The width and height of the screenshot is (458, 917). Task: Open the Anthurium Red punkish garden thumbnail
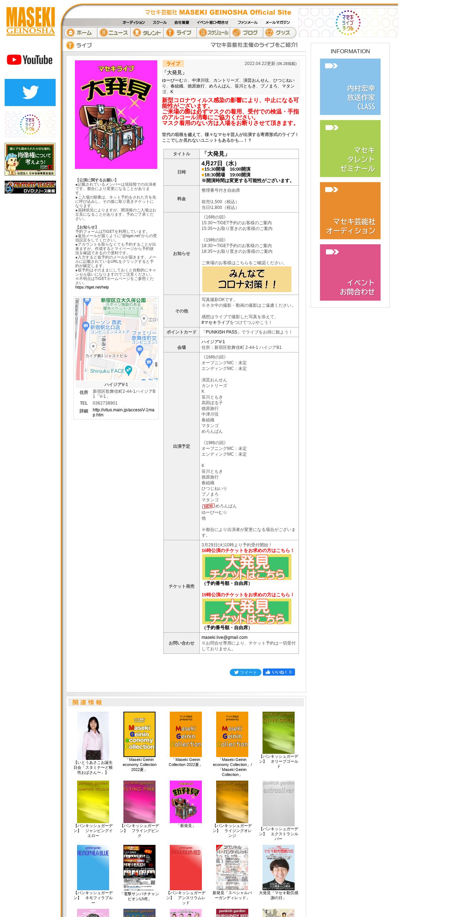(x=186, y=867)
